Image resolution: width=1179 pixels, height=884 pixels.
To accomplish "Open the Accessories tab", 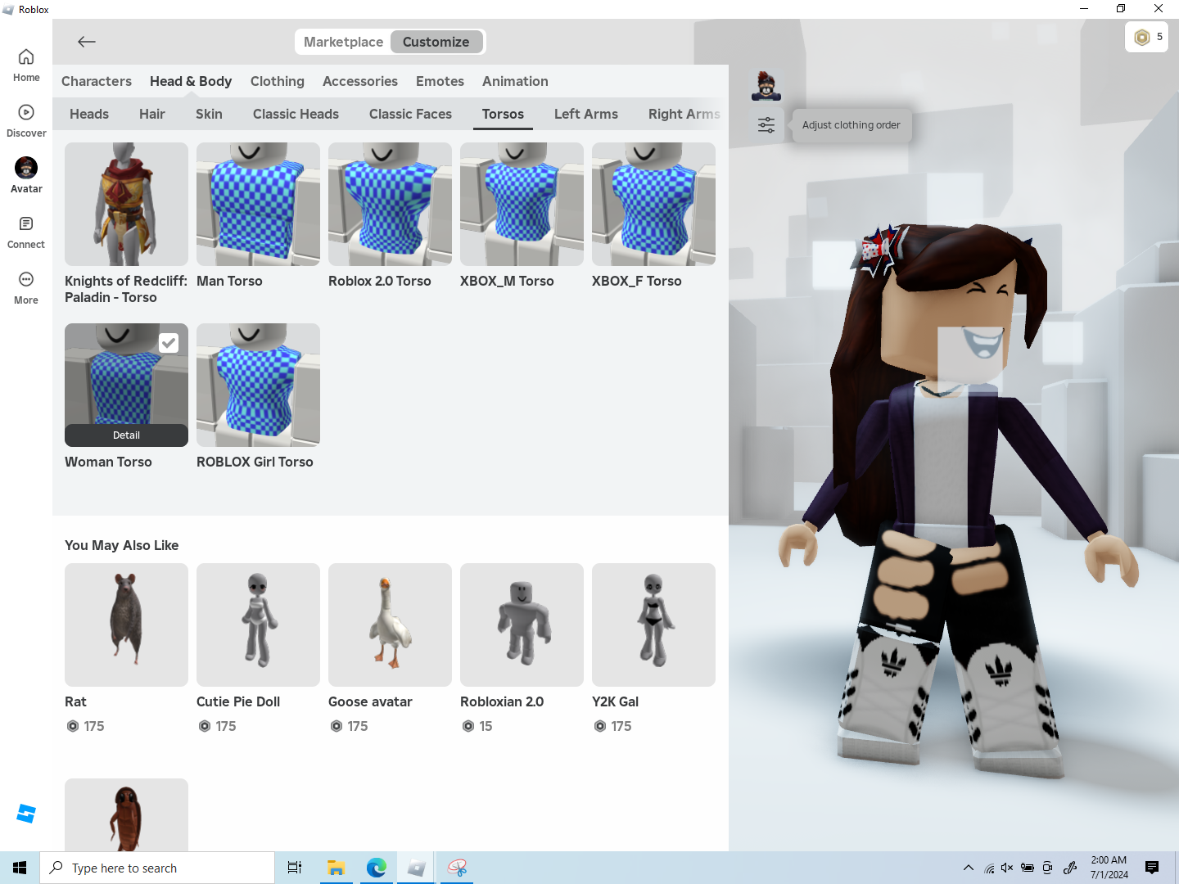I will pyautogui.click(x=360, y=81).
